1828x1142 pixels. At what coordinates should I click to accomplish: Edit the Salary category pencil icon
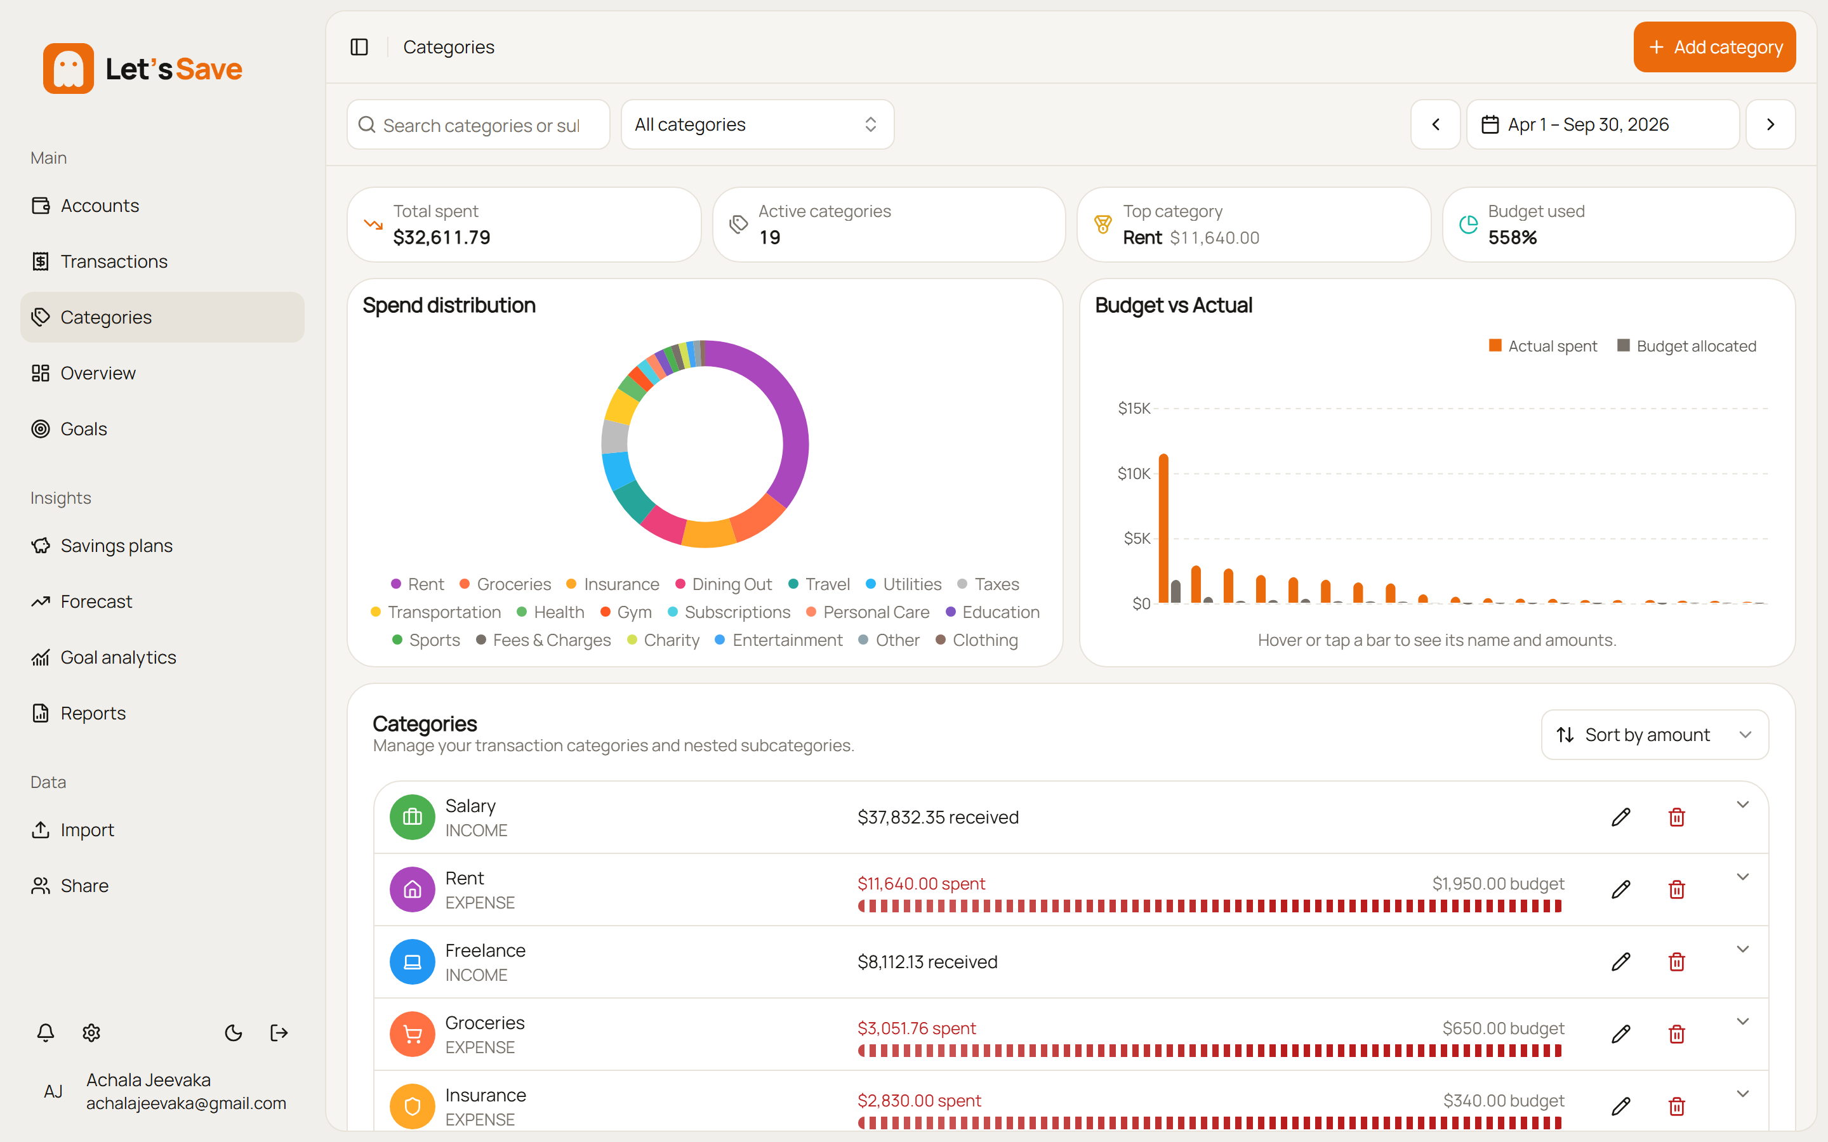(x=1621, y=817)
